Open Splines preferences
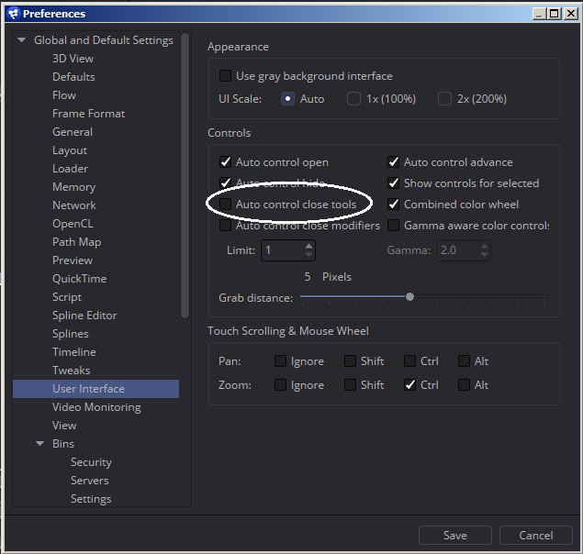This screenshot has width=583, height=554. tap(71, 334)
